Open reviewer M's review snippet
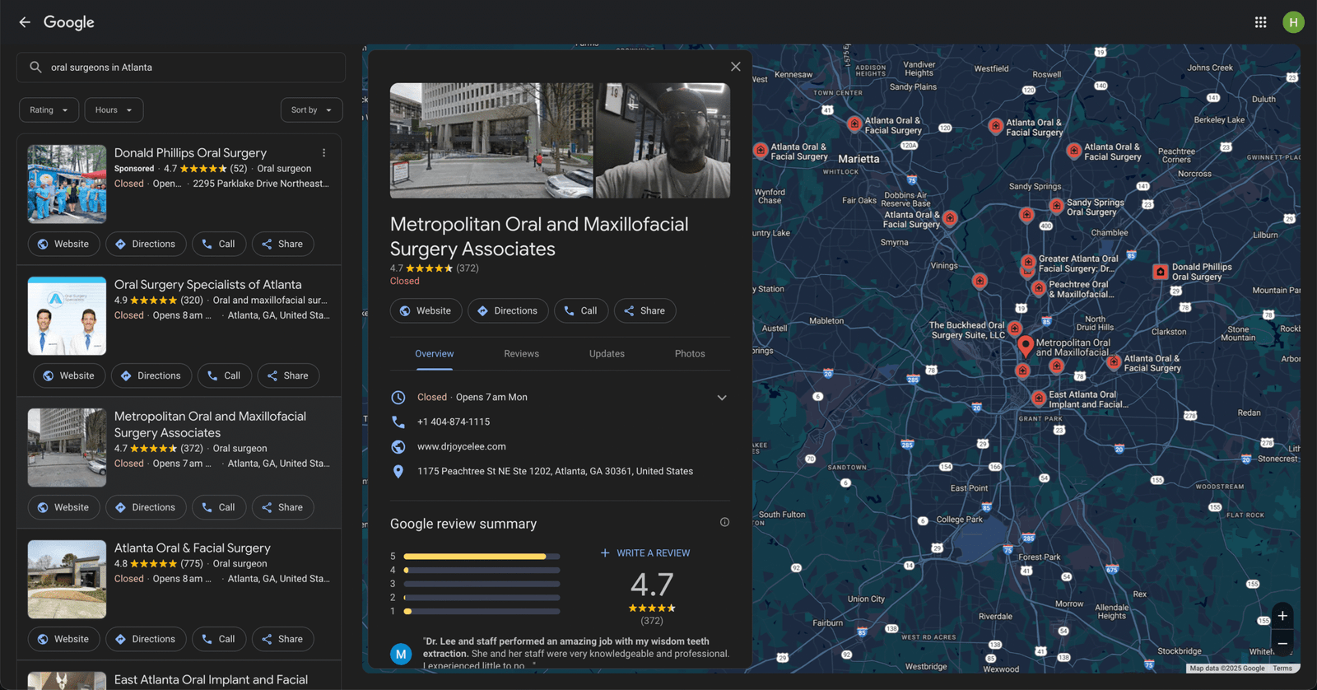Viewport: 1317px width, 690px height. 575,653
